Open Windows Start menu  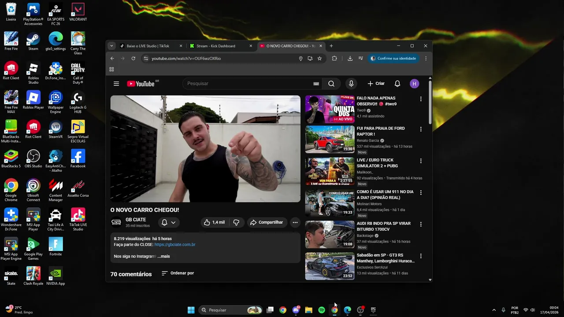click(191, 310)
